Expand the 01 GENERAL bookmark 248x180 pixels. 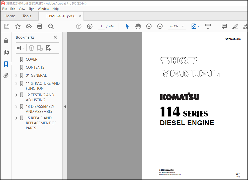(x=16, y=75)
